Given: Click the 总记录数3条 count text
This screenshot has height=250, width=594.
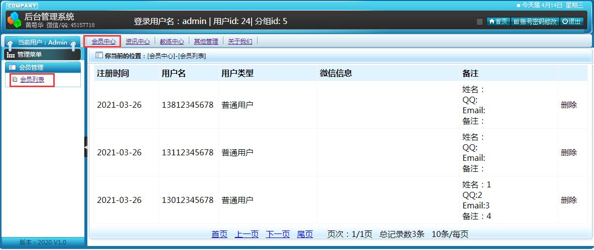Looking at the screenshot, I should point(402,234).
